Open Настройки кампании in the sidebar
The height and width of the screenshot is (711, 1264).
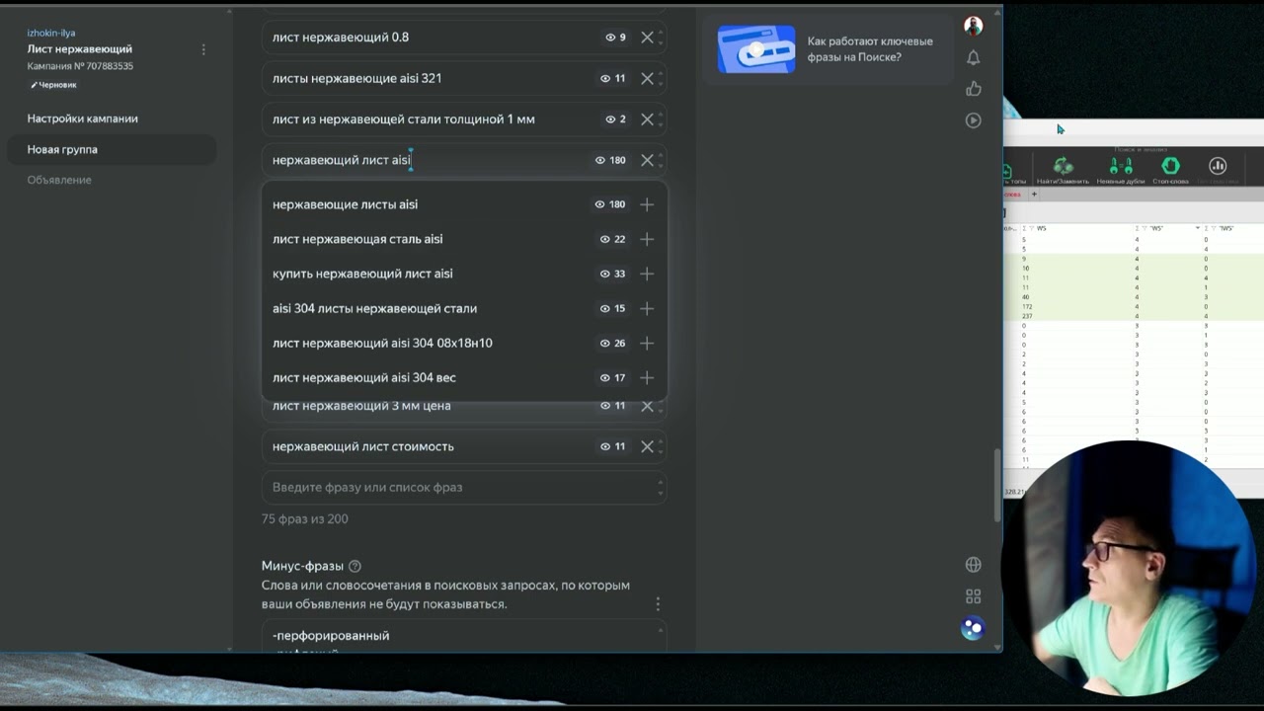(83, 118)
